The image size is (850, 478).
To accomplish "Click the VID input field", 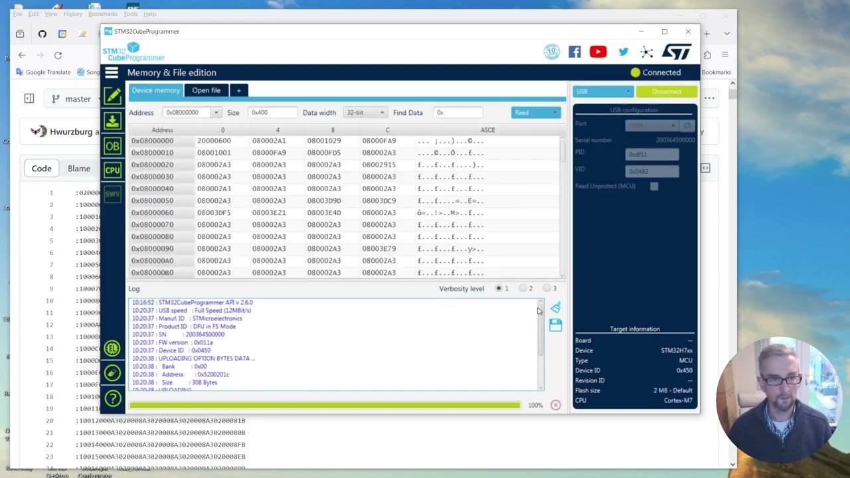I will pos(652,171).
